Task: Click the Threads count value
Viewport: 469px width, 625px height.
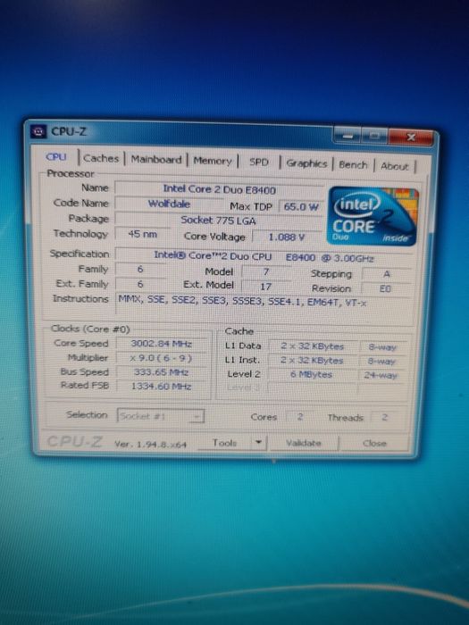Action: (384, 418)
